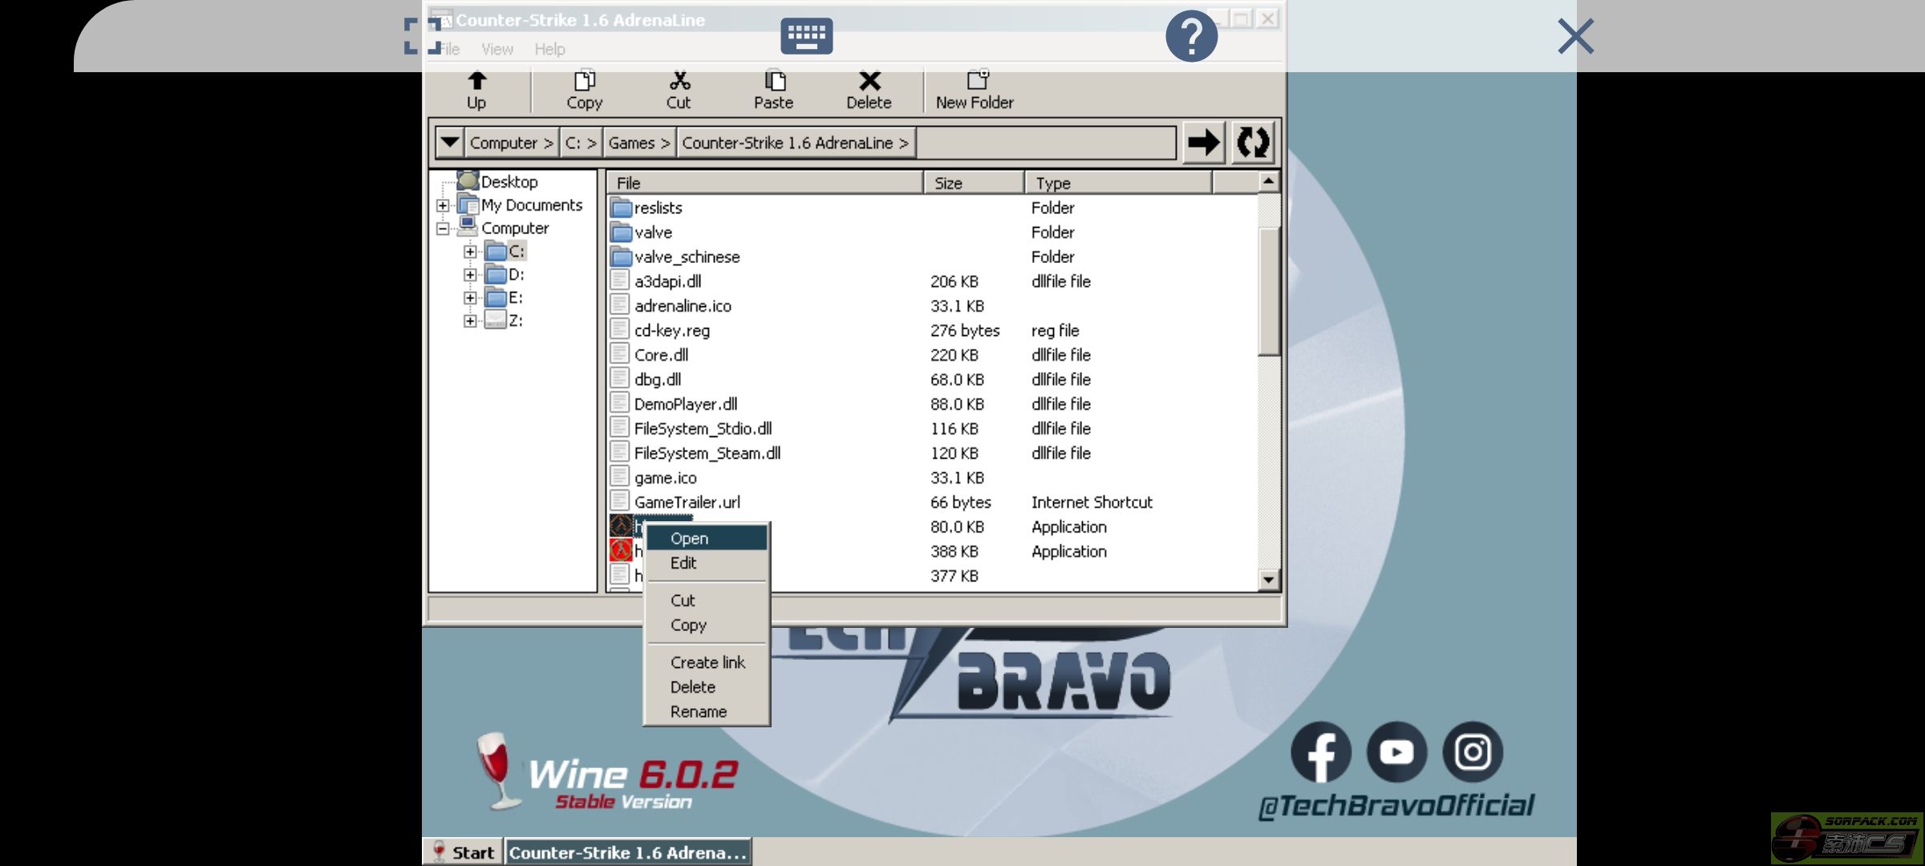
Task: Choose Open in the context menu
Action: tap(690, 538)
